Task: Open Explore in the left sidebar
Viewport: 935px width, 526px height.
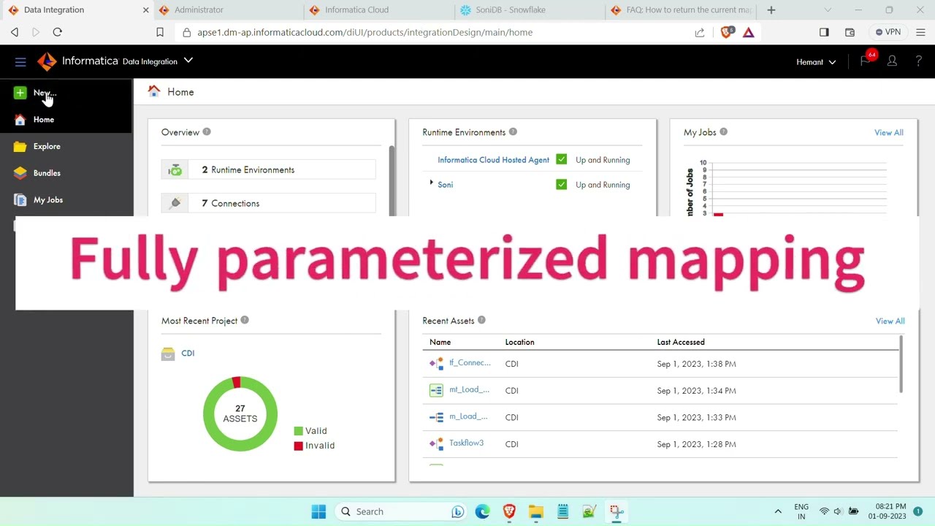Action: (x=47, y=146)
